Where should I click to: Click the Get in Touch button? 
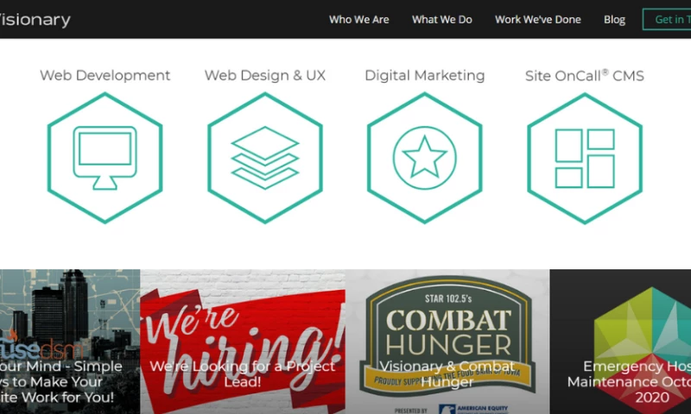667,19
